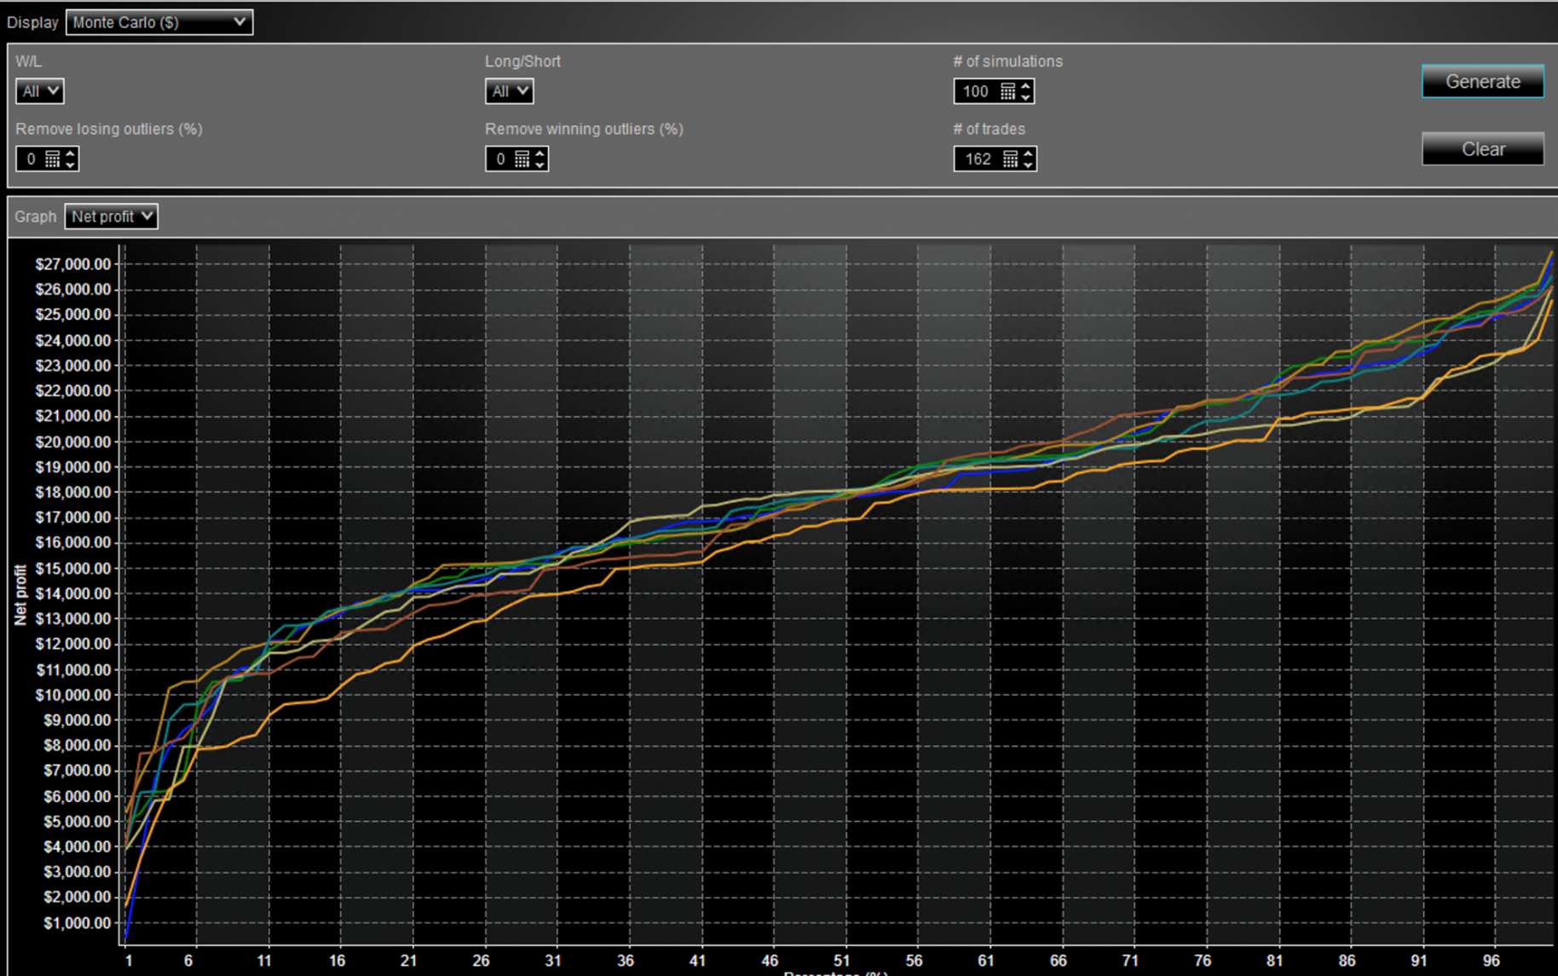This screenshot has width=1558, height=976.
Task: Increase Remove losing outliers percentage
Action: coord(70,153)
